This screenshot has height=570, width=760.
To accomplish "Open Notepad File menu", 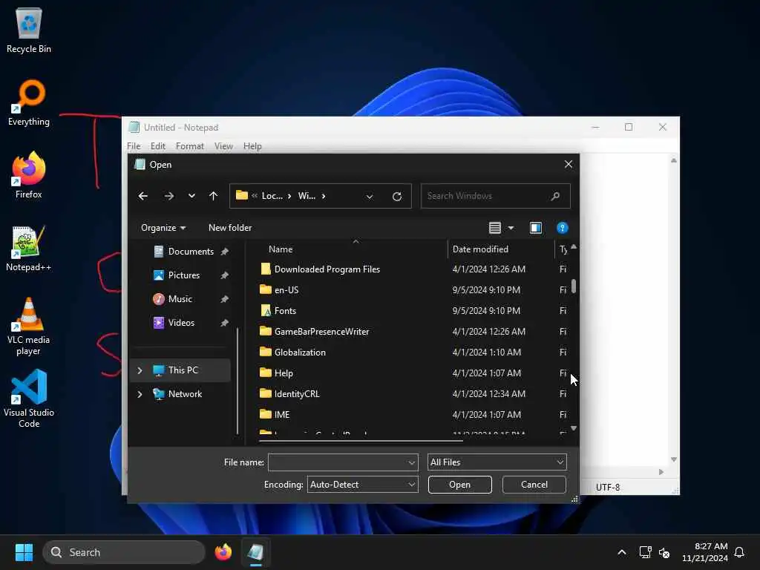I will click(x=134, y=146).
